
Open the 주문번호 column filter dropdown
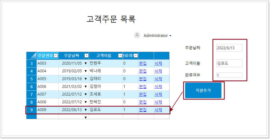point(56,56)
